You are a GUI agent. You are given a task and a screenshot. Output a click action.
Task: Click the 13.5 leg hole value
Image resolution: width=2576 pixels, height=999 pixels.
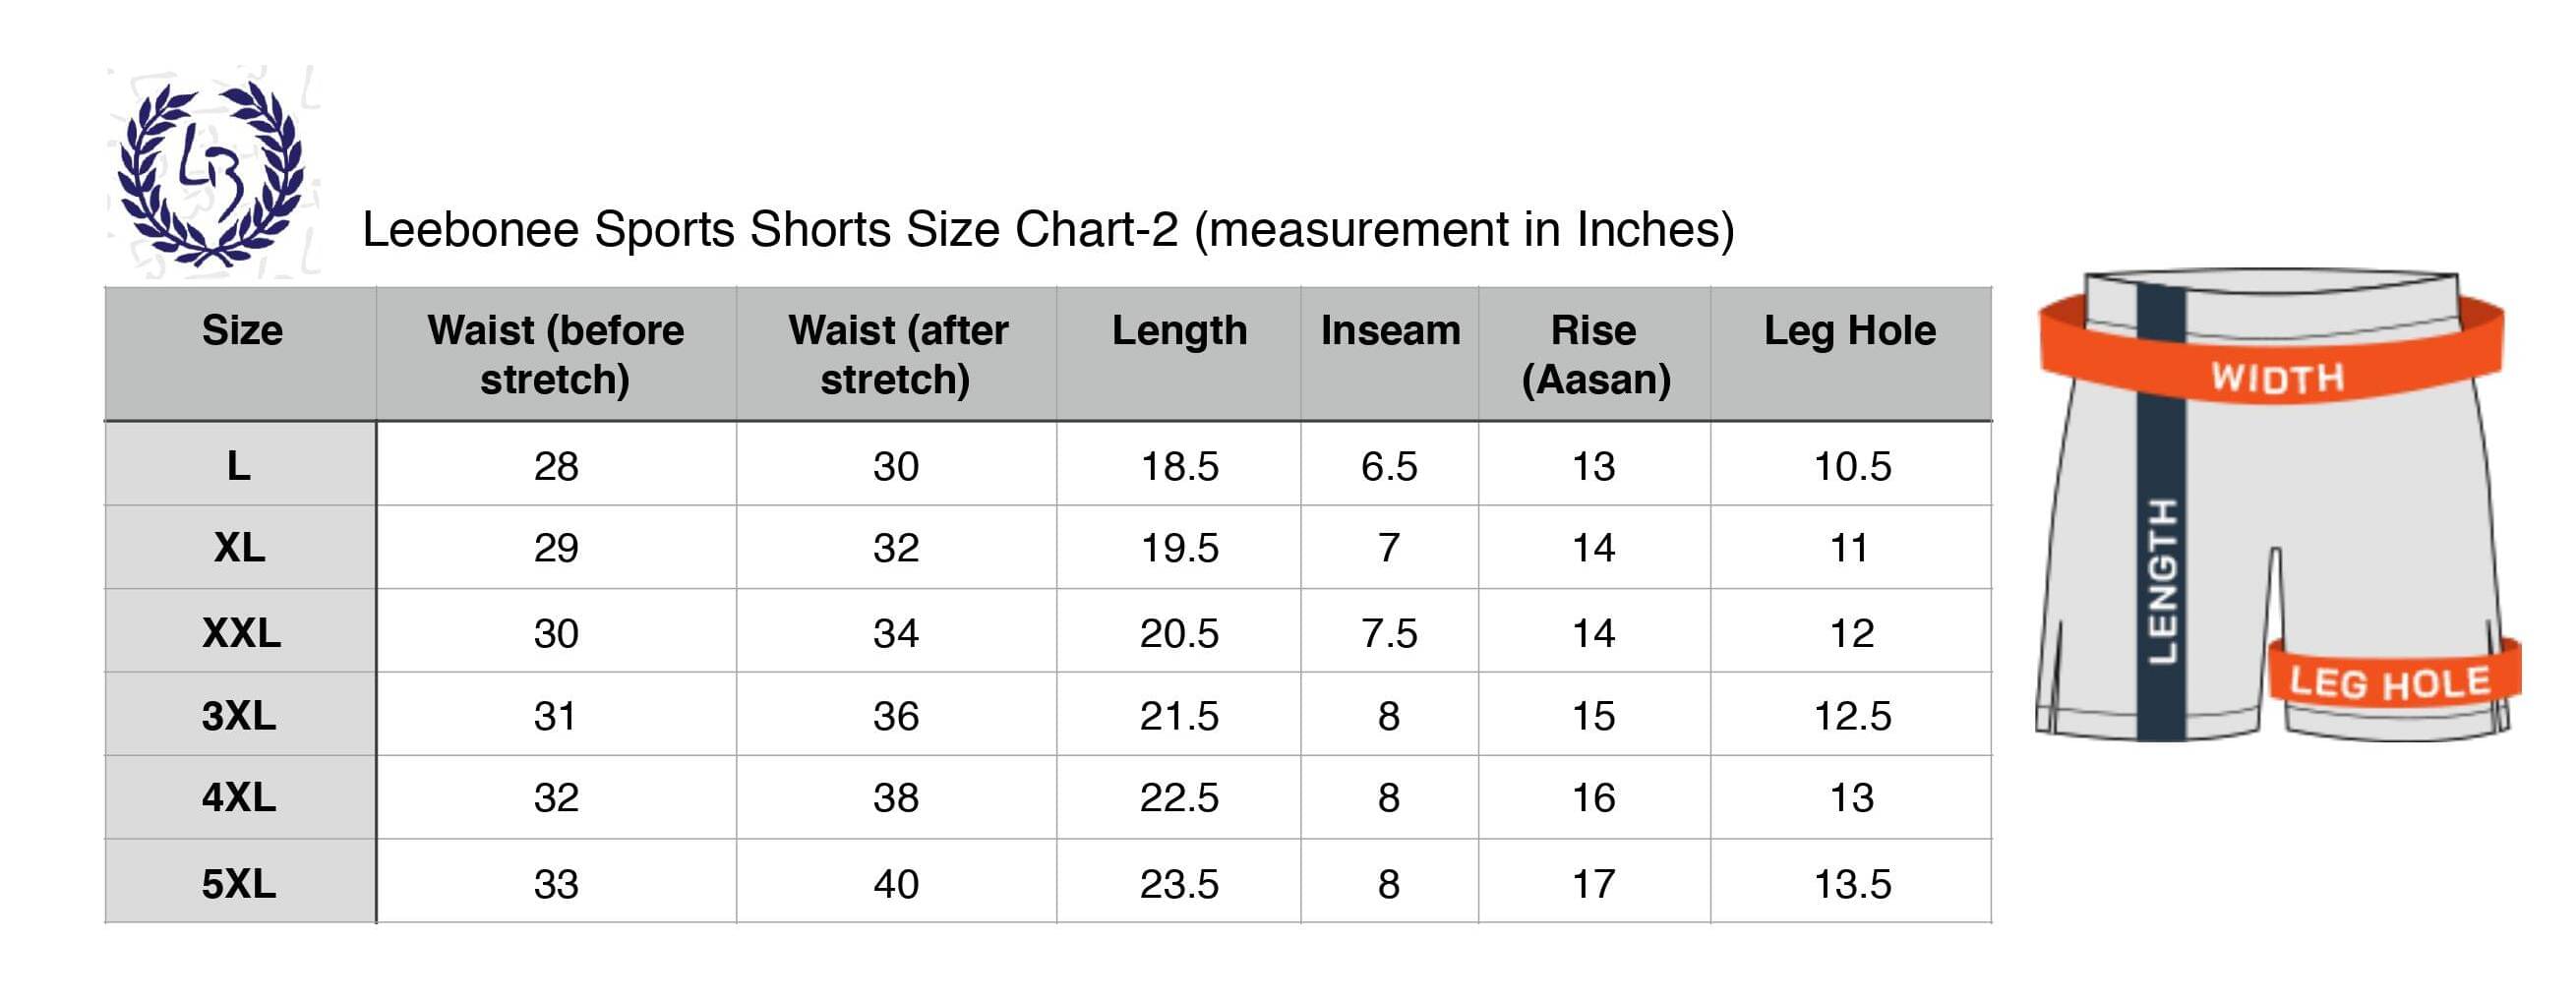click(x=1852, y=884)
